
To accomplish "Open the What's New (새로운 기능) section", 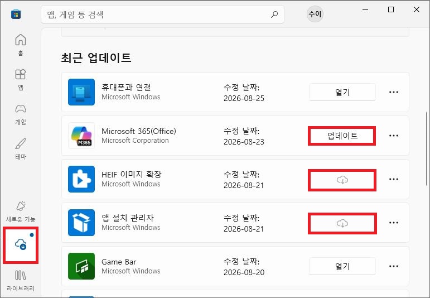I will pos(21,212).
